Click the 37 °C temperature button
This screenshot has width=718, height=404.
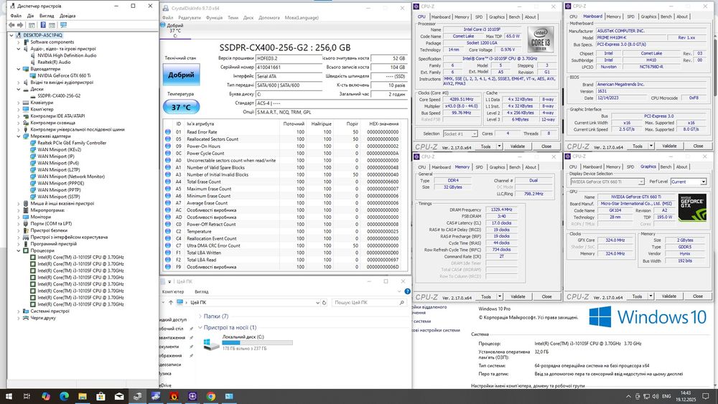pyautogui.click(x=182, y=107)
